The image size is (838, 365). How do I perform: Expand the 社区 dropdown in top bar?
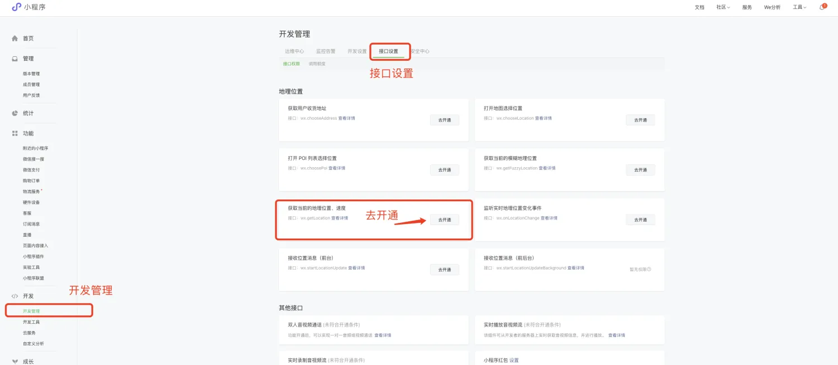point(723,7)
